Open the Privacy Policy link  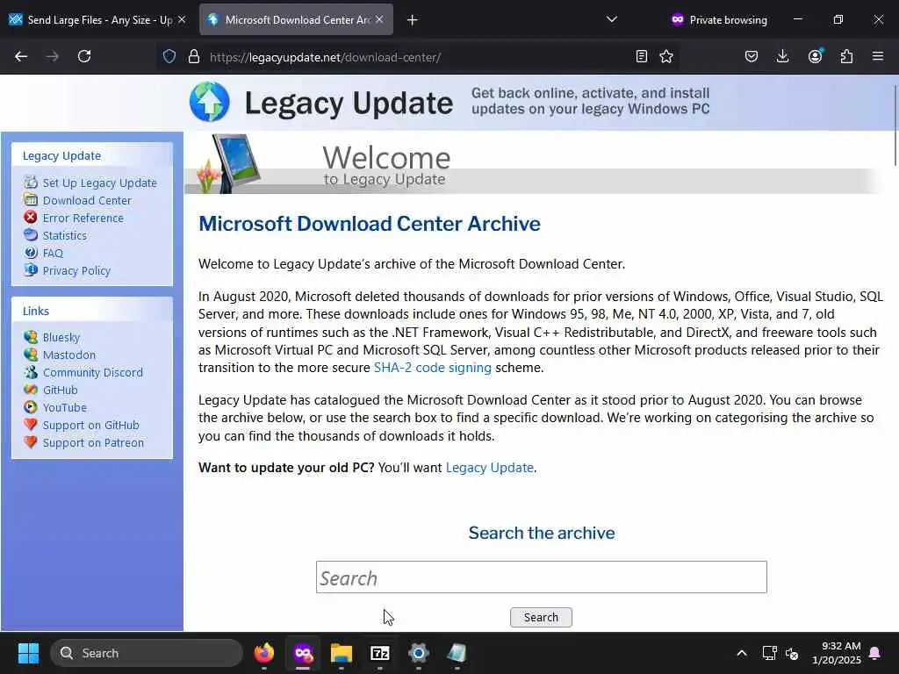(x=76, y=271)
